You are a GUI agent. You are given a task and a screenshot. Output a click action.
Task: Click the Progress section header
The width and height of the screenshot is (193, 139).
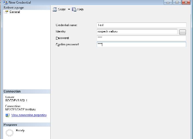(10, 125)
